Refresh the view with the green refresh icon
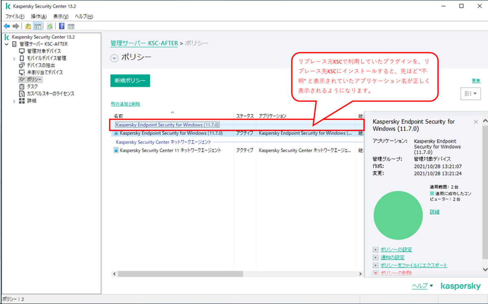The height and width of the screenshot is (304, 488). (x=50, y=26)
